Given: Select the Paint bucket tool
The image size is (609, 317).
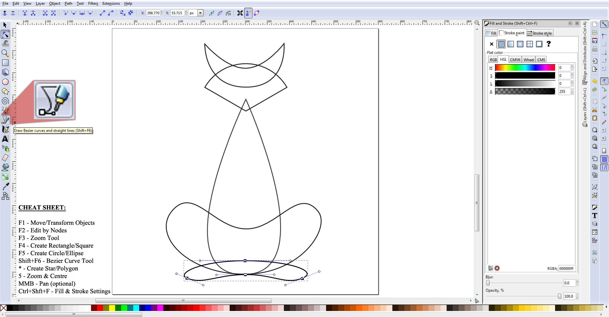Looking at the screenshot, I should [5, 167].
